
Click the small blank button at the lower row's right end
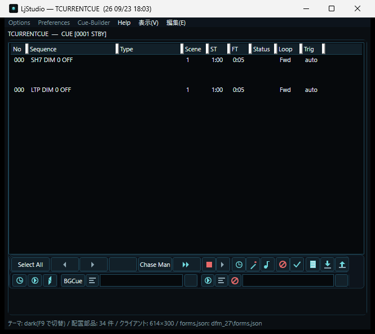point(341,280)
